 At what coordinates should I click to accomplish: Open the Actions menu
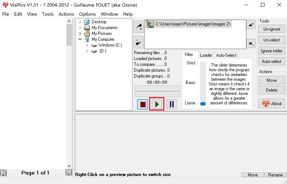[x=66, y=14]
